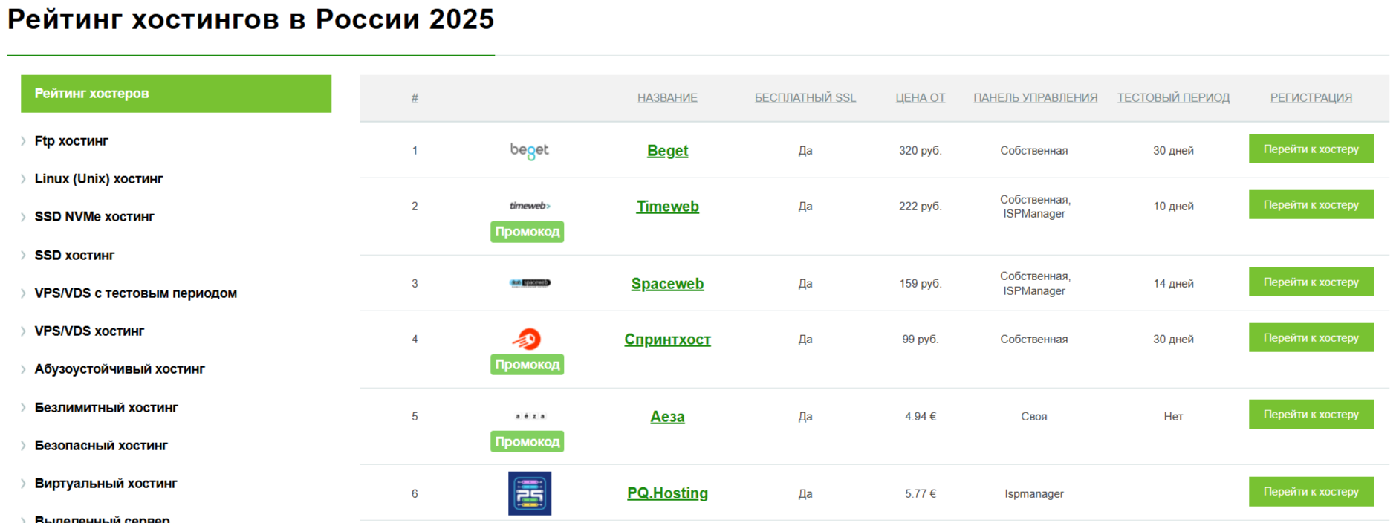Click the Промокод badge under Aeza
Image resolution: width=1399 pixels, height=523 pixels.
528,441
